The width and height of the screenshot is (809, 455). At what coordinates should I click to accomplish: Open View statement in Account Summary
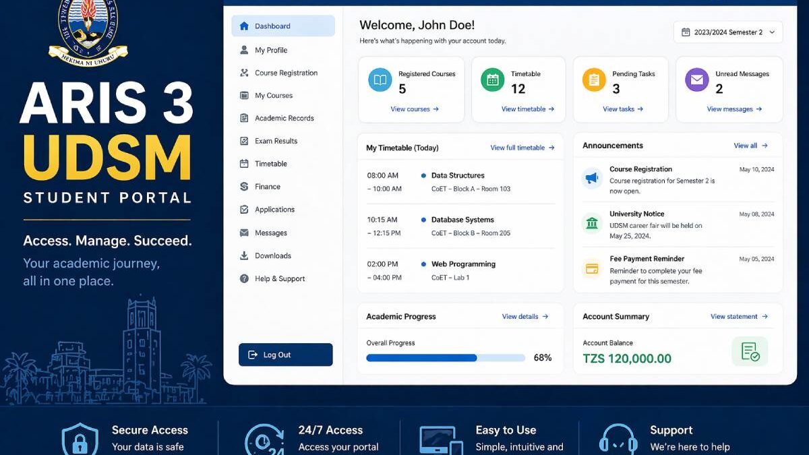(739, 316)
